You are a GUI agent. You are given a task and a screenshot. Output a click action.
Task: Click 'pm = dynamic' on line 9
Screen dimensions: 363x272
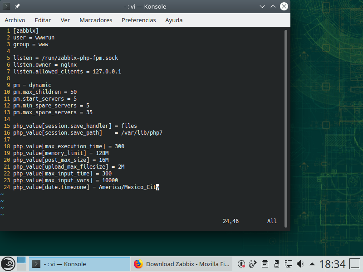pos(32,85)
